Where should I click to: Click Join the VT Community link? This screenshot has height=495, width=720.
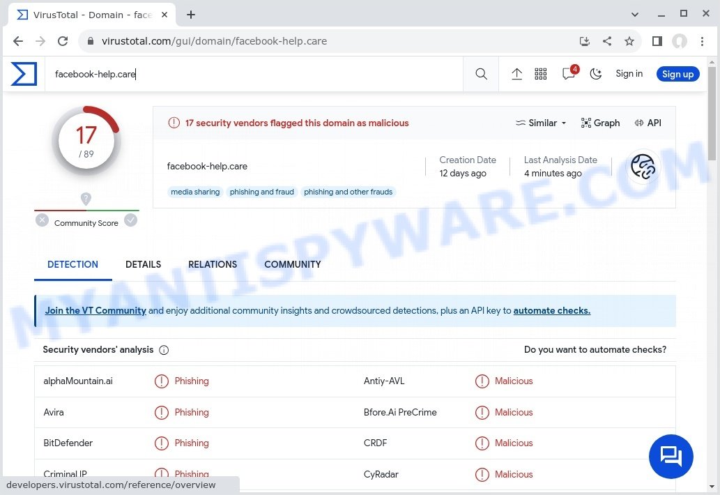point(95,310)
